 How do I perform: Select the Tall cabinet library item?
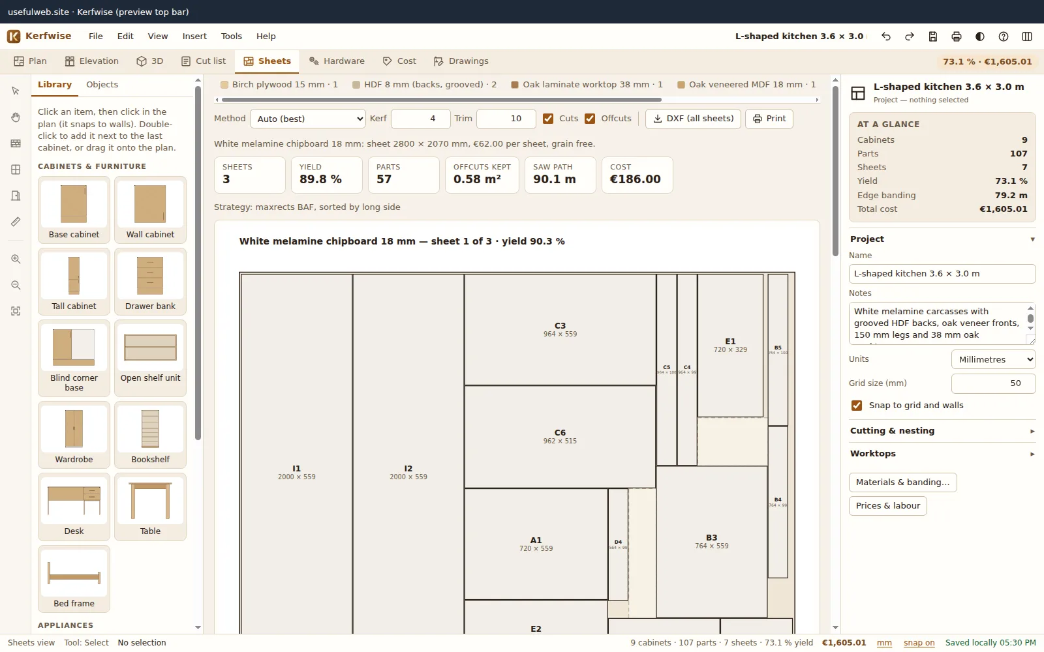point(74,282)
